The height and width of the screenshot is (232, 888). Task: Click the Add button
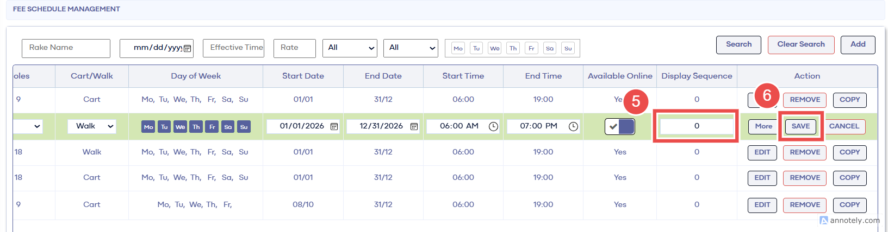tap(858, 44)
